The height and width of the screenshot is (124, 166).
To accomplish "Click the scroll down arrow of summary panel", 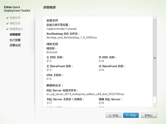I will 155,105.
